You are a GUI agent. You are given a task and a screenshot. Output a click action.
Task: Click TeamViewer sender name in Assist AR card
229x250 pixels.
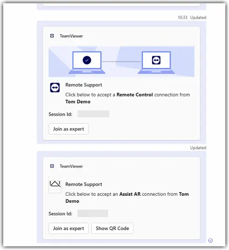(x=71, y=167)
